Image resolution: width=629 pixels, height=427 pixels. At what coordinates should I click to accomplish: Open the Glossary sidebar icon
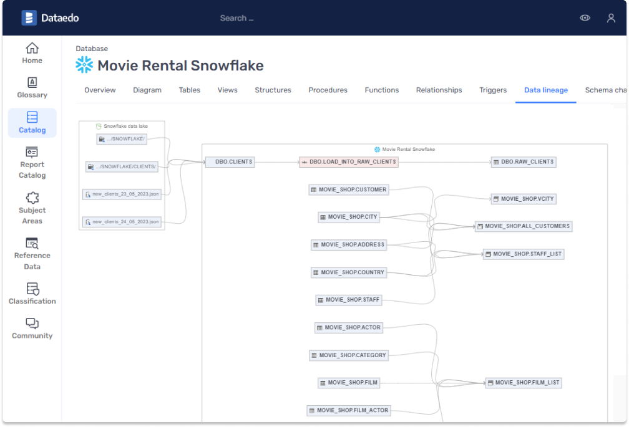pyautogui.click(x=32, y=82)
